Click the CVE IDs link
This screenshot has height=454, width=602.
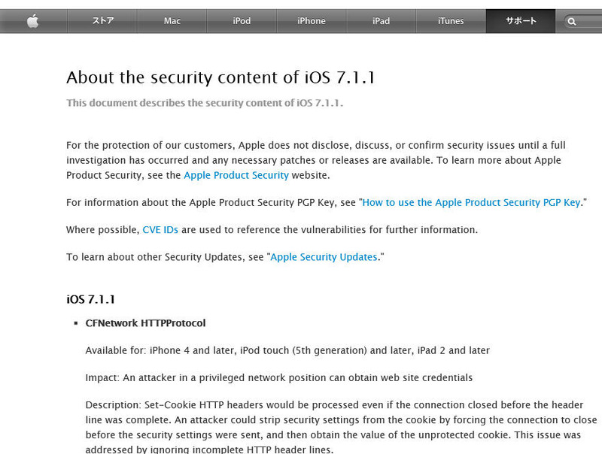160,229
